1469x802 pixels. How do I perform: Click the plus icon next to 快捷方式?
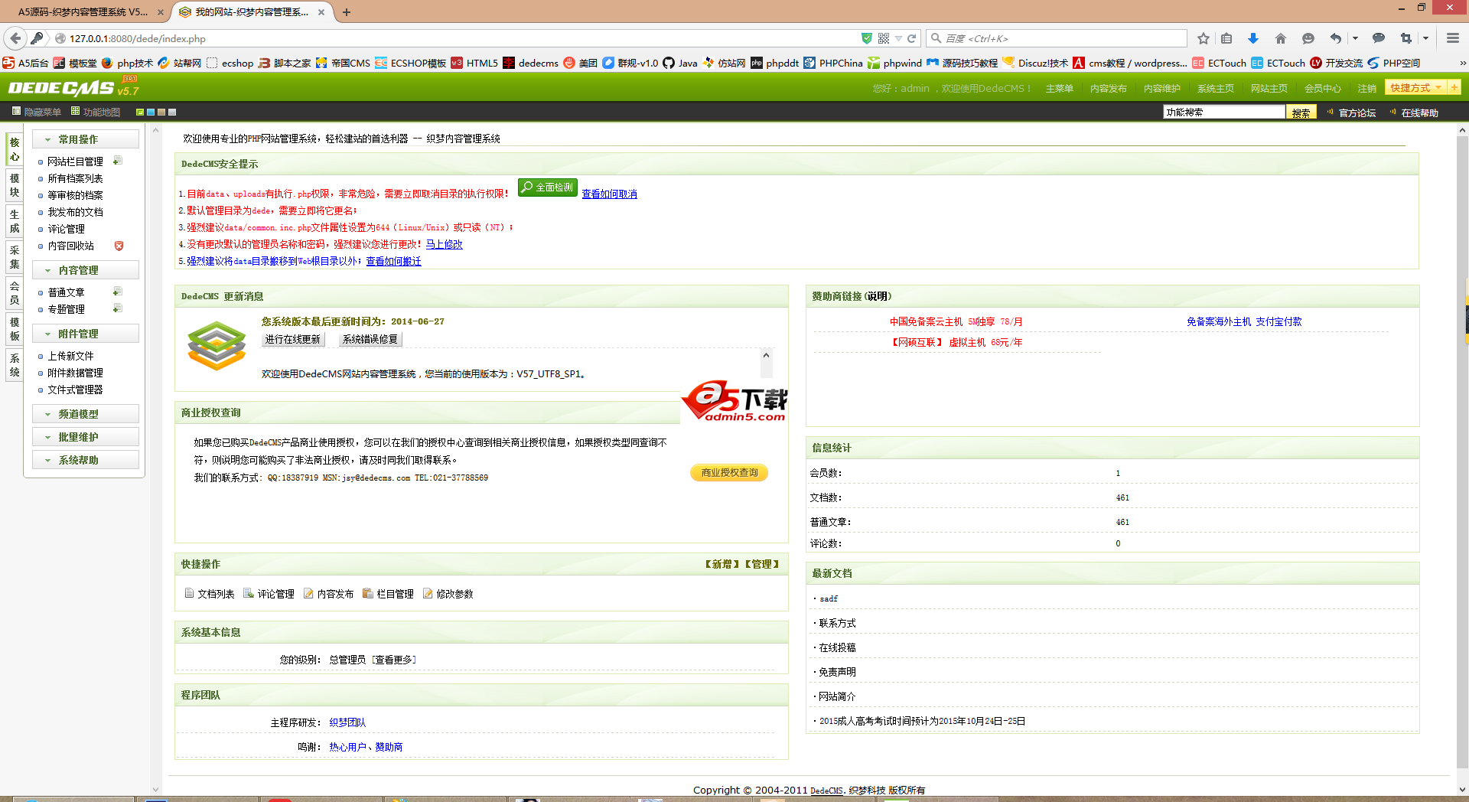(x=1454, y=87)
